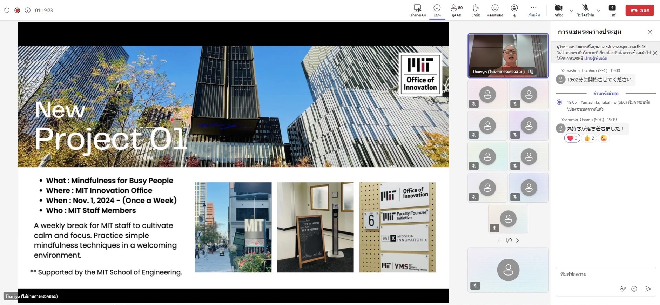
Task: Open more actions (เพิ่มเติม) menu
Action: [533, 10]
